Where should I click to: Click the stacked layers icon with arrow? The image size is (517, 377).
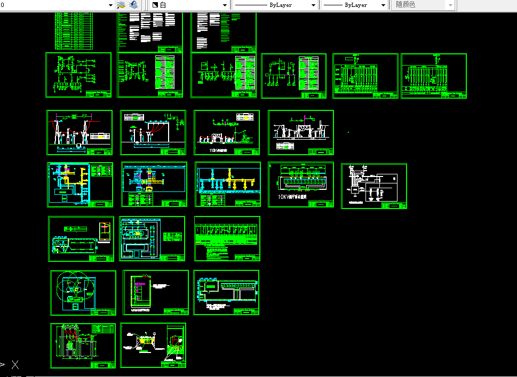click(x=121, y=5)
